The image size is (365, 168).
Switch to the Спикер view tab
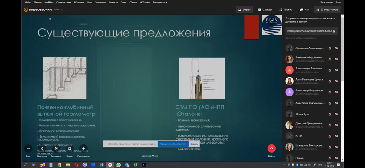(265, 10)
